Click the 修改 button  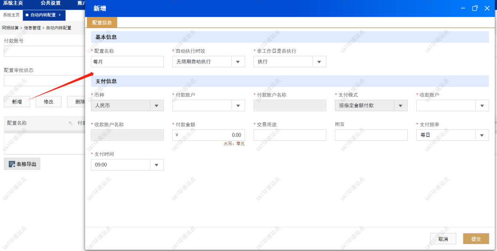[x=49, y=102]
